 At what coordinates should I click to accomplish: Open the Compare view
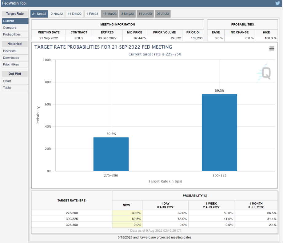[x=15, y=28]
